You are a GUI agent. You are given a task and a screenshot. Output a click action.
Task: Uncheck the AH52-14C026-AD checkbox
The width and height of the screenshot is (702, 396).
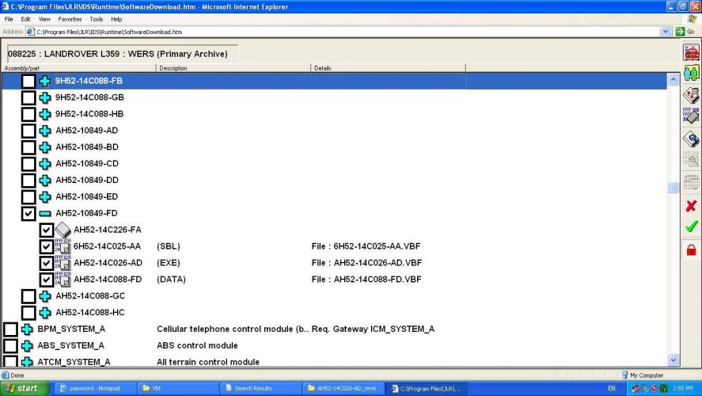click(46, 263)
